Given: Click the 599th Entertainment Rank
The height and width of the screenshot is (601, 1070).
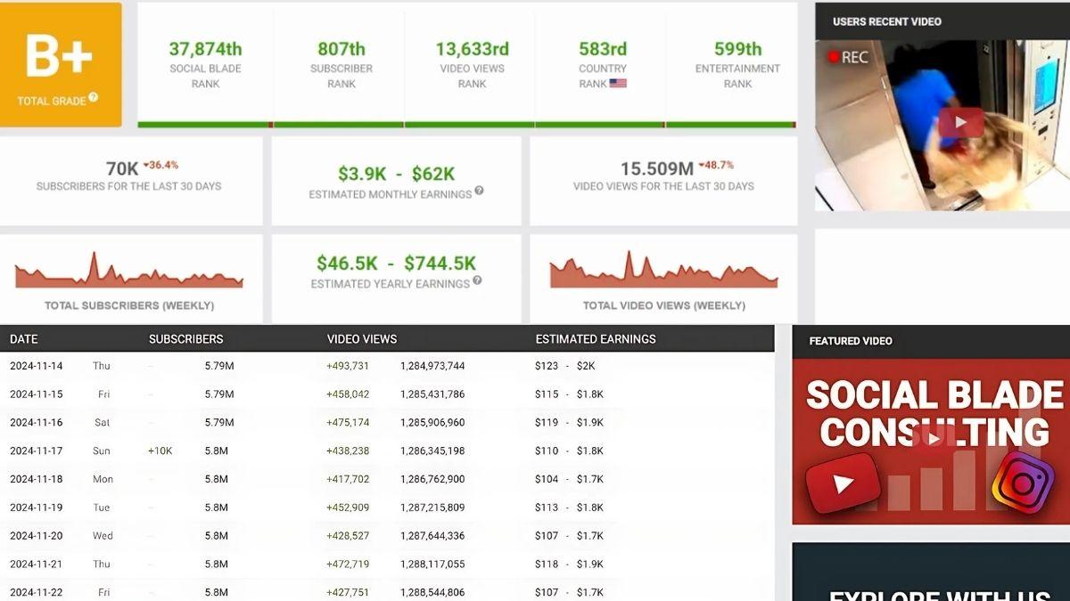Looking at the screenshot, I should [x=737, y=49].
